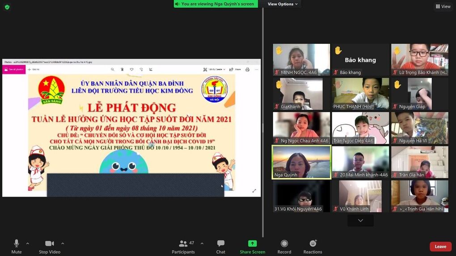Click the zoom magnifier in Photos toolbar
This screenshot has height=256, width=456.
tap(113, 70)
